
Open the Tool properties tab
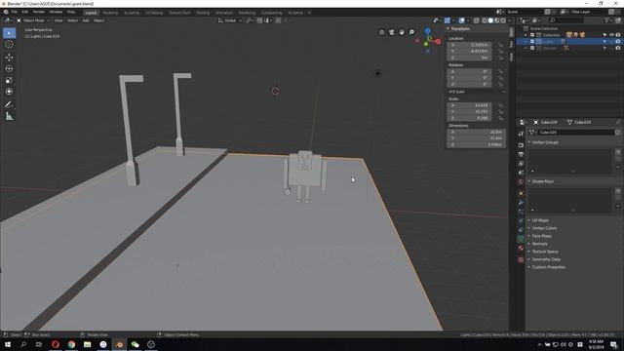[521, 135]
